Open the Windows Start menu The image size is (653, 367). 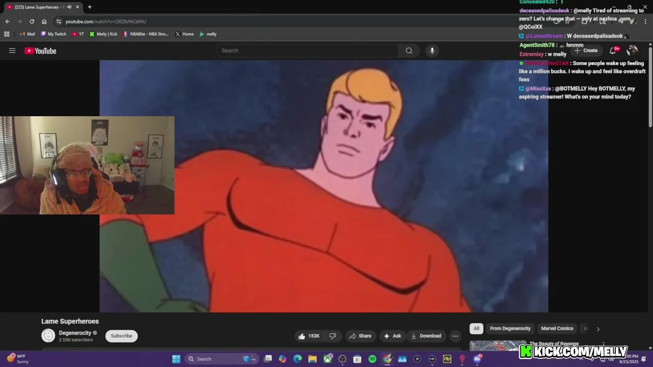[x=176, y=359]
